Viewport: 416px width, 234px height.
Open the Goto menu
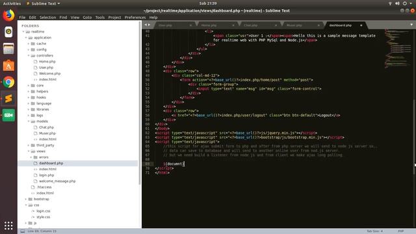pyautogui.click(x=87, y=18)
